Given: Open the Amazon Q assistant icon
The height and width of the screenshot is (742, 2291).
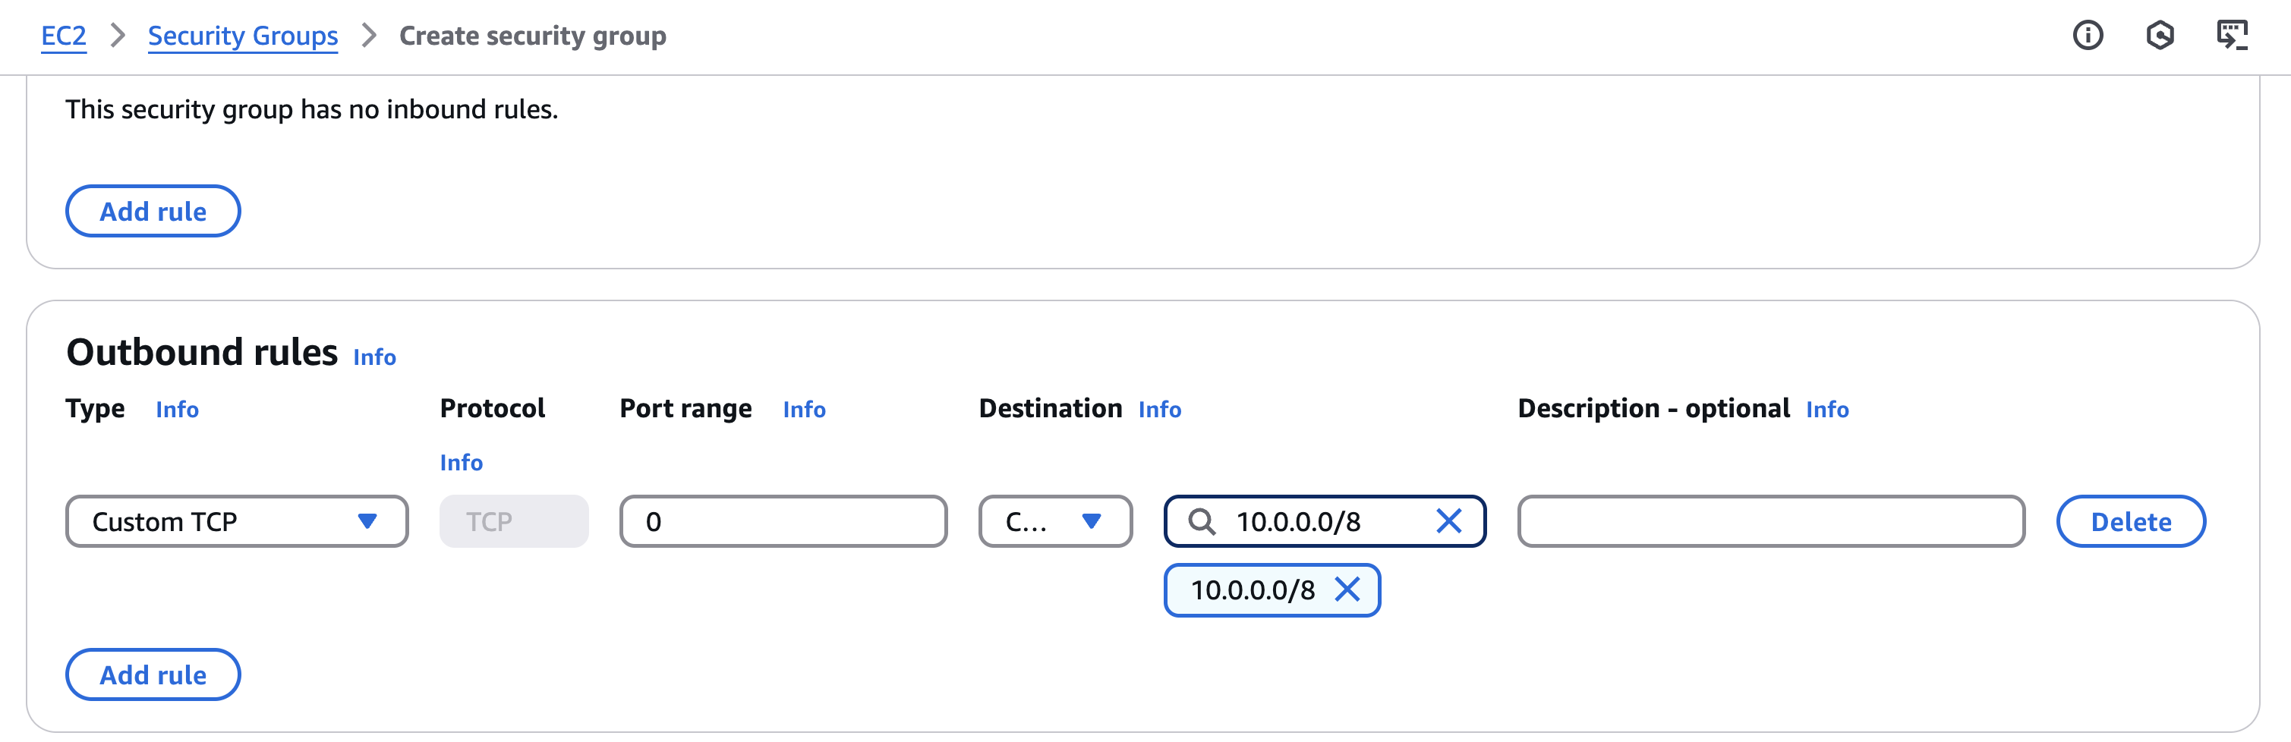Looking at the screenshot, I should click(2161, 36).
